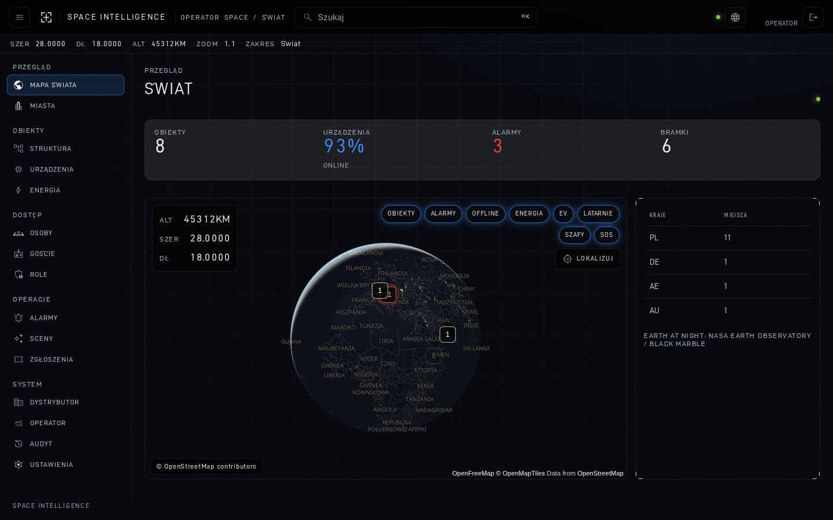Viewport: 833px width, 520px height.
Task: Toggle the Energia map filter chip
Action: 529,214
